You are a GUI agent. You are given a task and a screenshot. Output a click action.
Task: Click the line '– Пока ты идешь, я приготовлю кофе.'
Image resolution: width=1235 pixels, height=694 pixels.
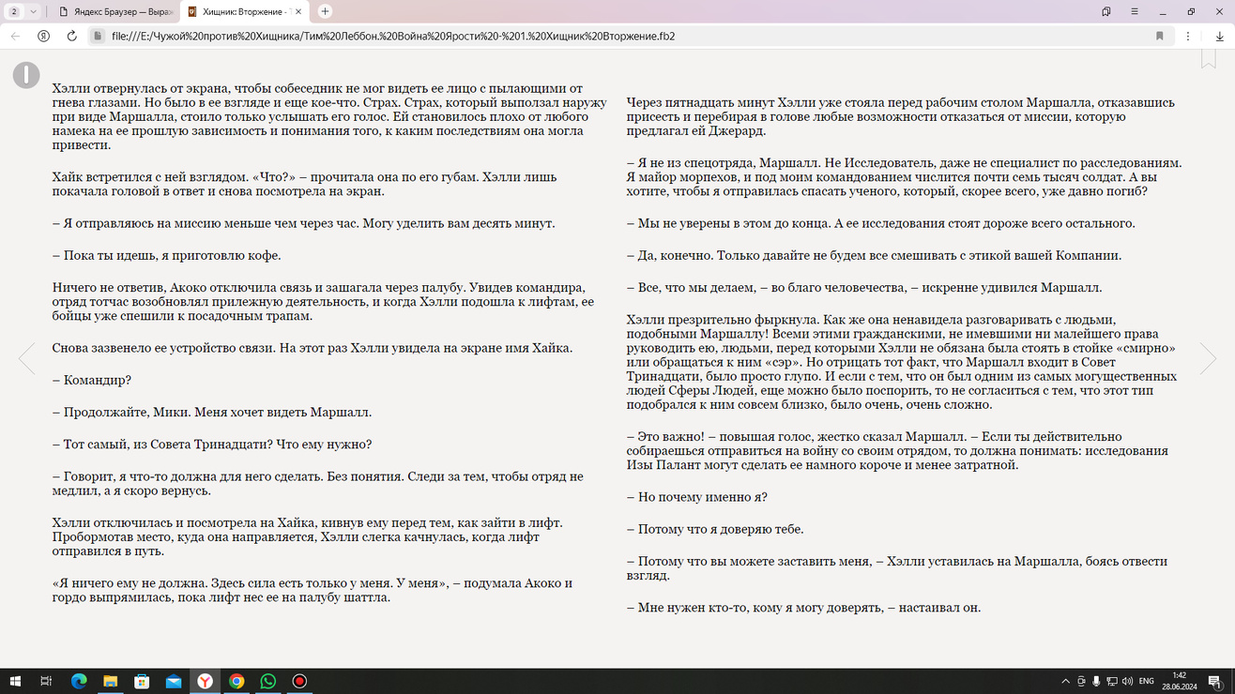tap(167, 256)
